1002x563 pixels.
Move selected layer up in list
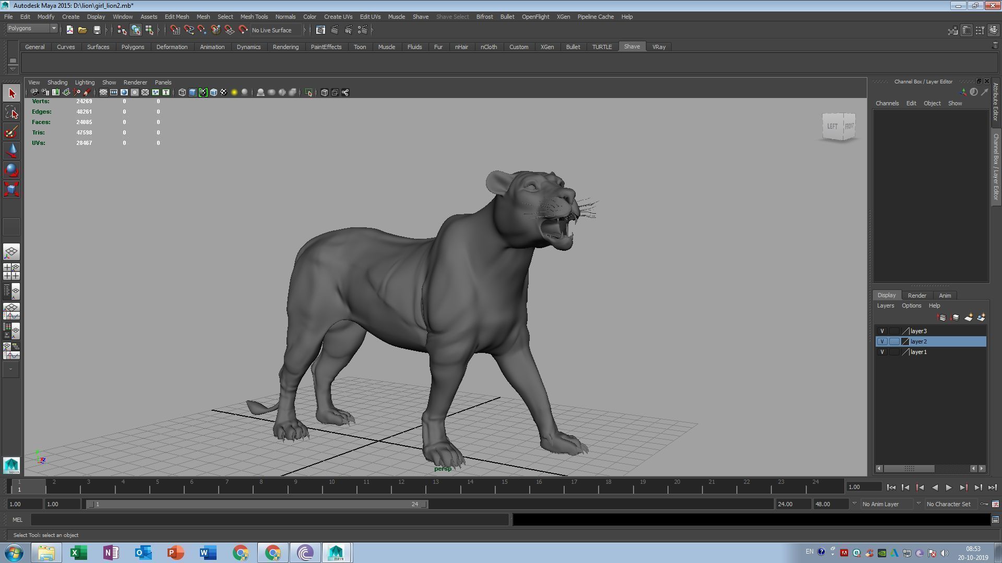942,317
